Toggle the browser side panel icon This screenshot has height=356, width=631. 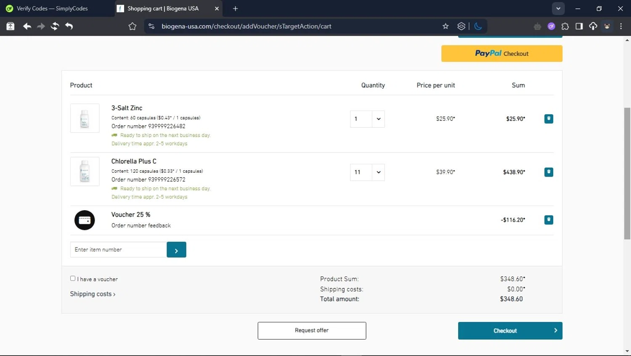579,26
